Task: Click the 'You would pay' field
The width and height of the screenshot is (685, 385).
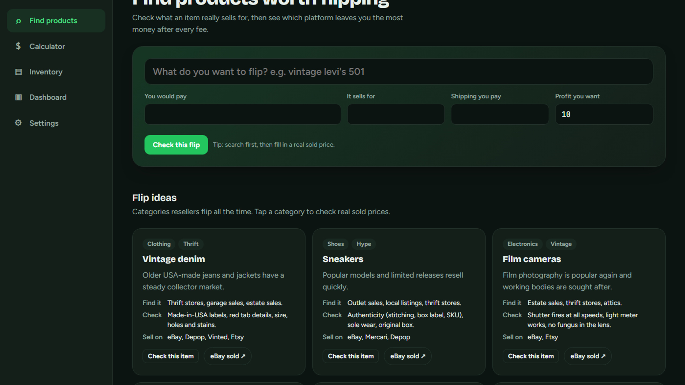Action: (243, 114)
